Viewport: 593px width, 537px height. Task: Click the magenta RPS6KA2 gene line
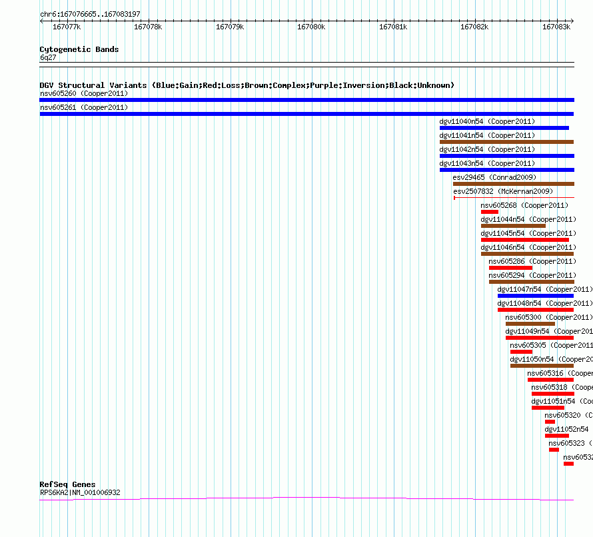tap(306, 498)
